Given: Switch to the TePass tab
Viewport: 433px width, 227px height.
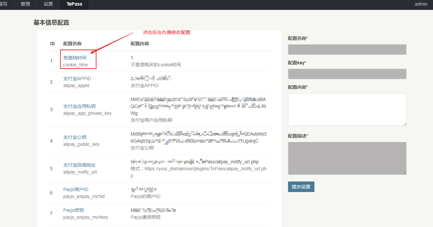Looking at the screenshot, I should click(x=74, y=4).
